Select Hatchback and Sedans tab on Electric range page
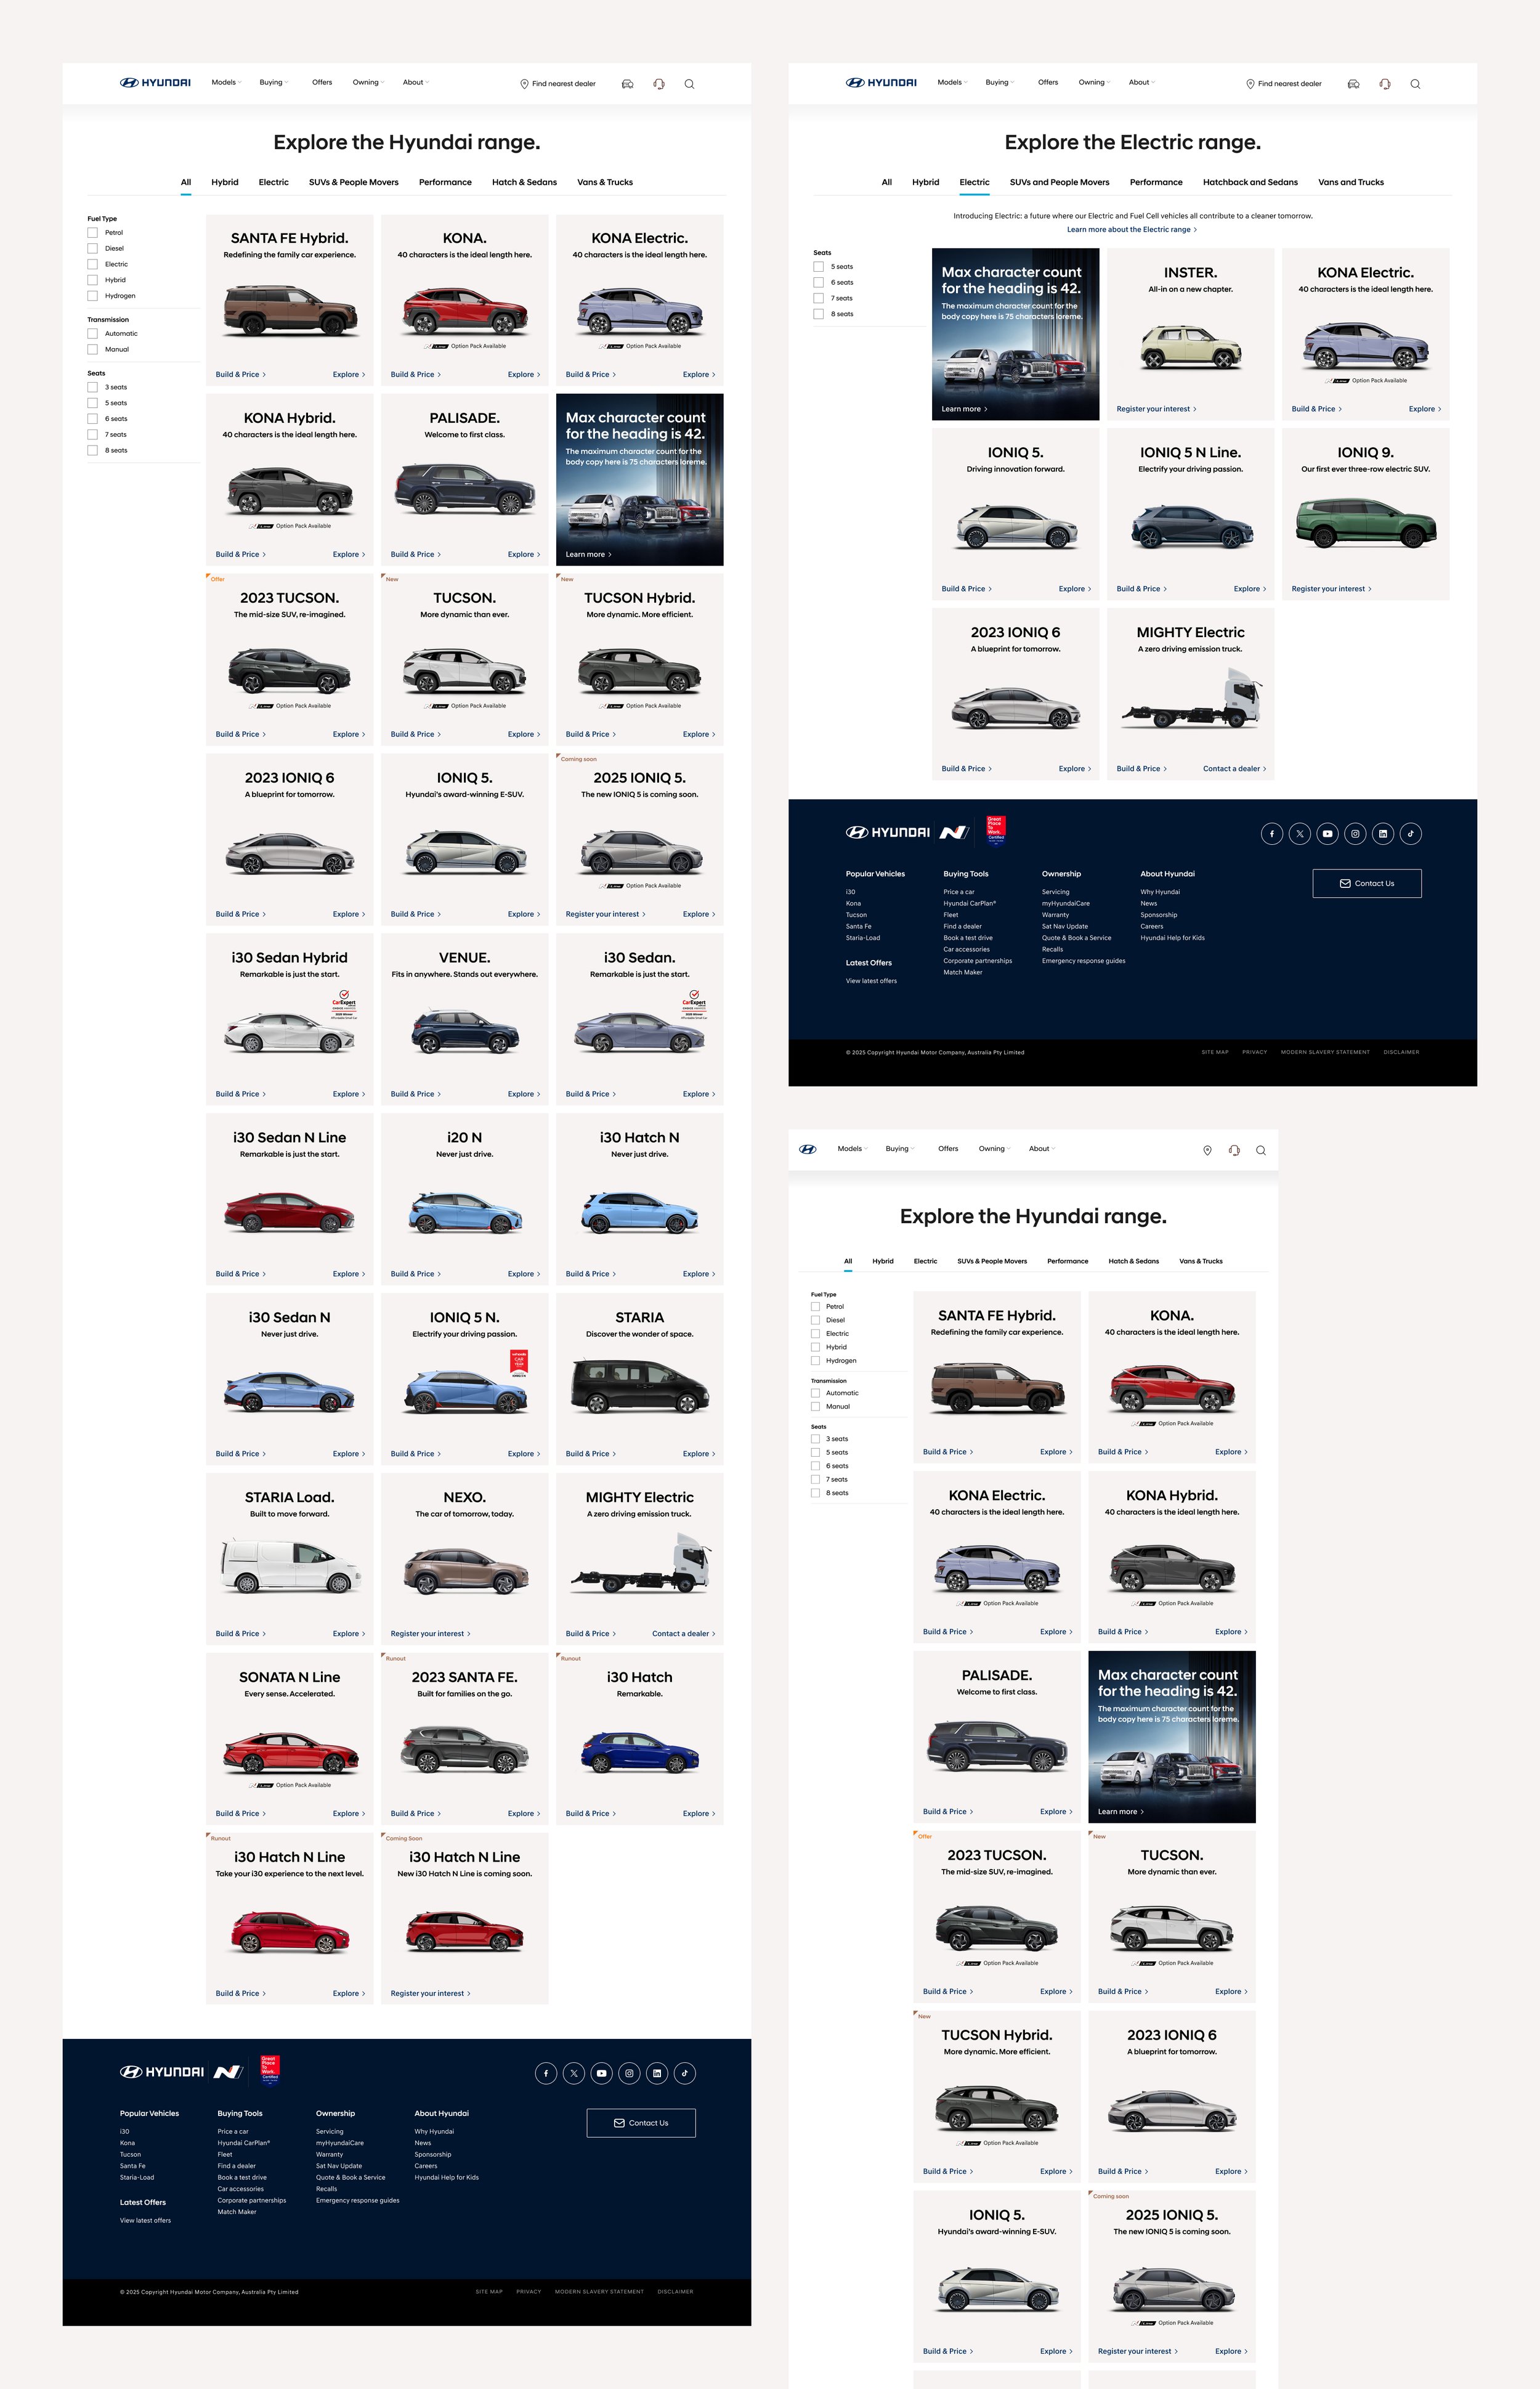The height and width of the screenshot is (2389, 1540). tap(1250, 182)
